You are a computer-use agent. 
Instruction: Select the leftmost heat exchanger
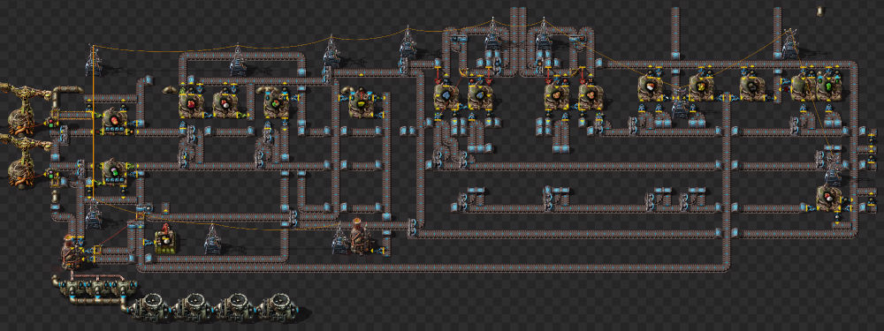[x=72, y=289]
